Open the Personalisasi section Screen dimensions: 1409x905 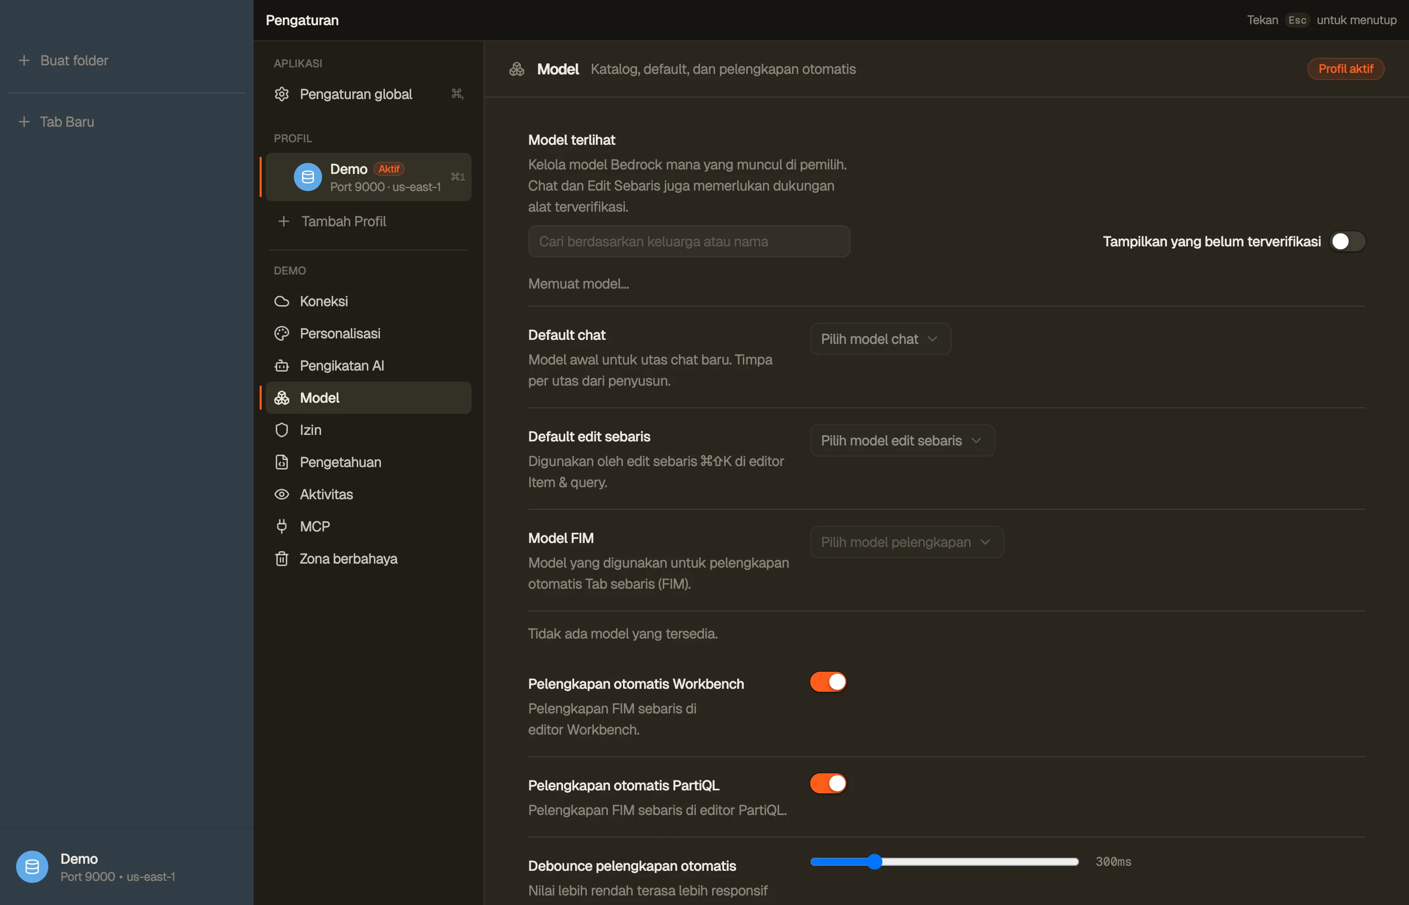(x=368, y=333)
